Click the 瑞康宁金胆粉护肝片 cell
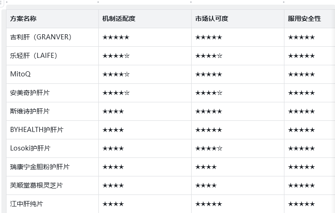The image size is (335, 213). click(x=40, y=167)
